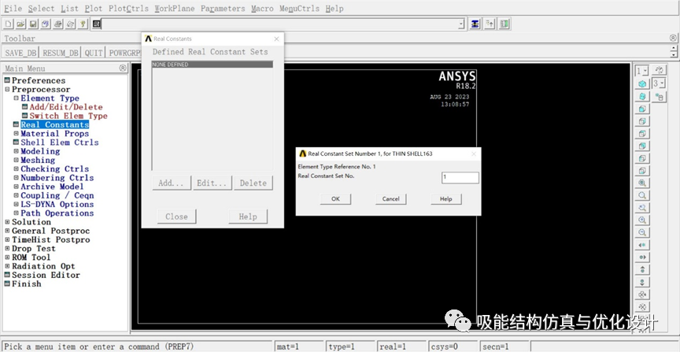Select Preferences in Main Menu
Viewport: 680px width, 352px height.
click(39, 80)
